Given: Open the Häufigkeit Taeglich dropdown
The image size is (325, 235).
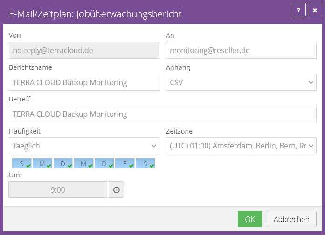Looking at the screenshot, I should (84, 146).
